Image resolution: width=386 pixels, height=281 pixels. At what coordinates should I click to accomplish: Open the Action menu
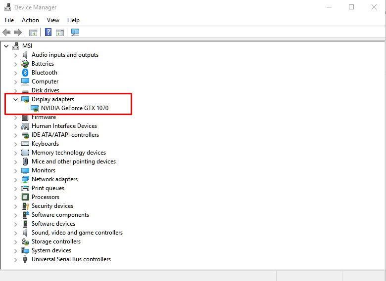click(x=30, y=20)
